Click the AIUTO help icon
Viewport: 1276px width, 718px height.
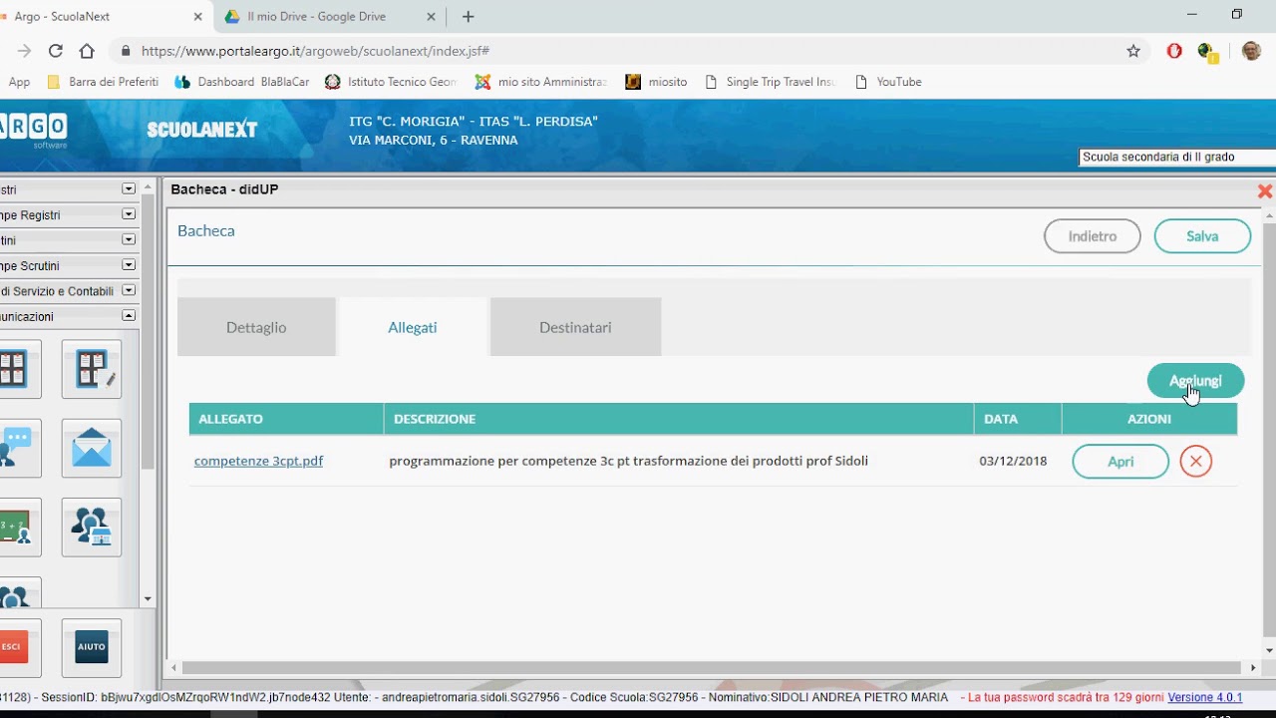[x=92, y=647]
